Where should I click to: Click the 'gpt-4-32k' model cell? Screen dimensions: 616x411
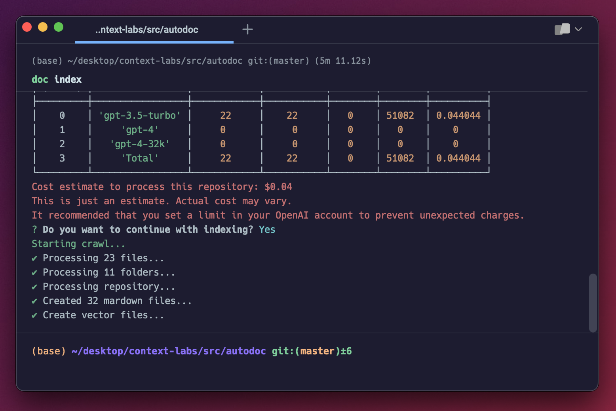click(x=140, y=144)
